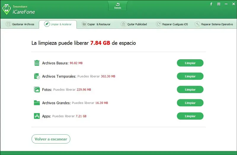237x155 pixels.
Task: Click the folder icon for Copiar & Restaurar
Action: (84, 24)
